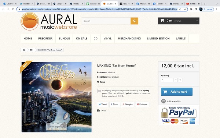Click the Add to cart button
The width and height of the screenshot is (220, 138).
click(177, 92)
